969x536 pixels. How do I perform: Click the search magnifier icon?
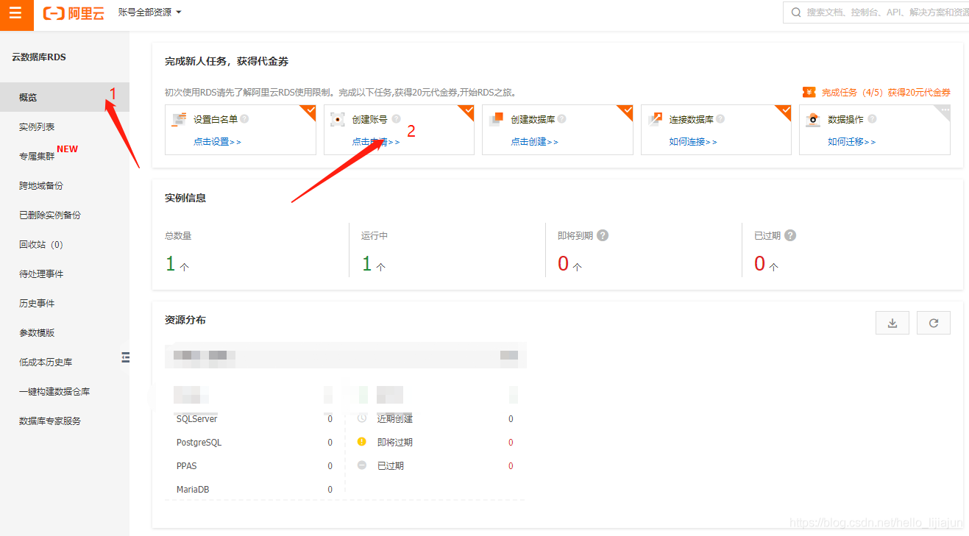(795, 12)
